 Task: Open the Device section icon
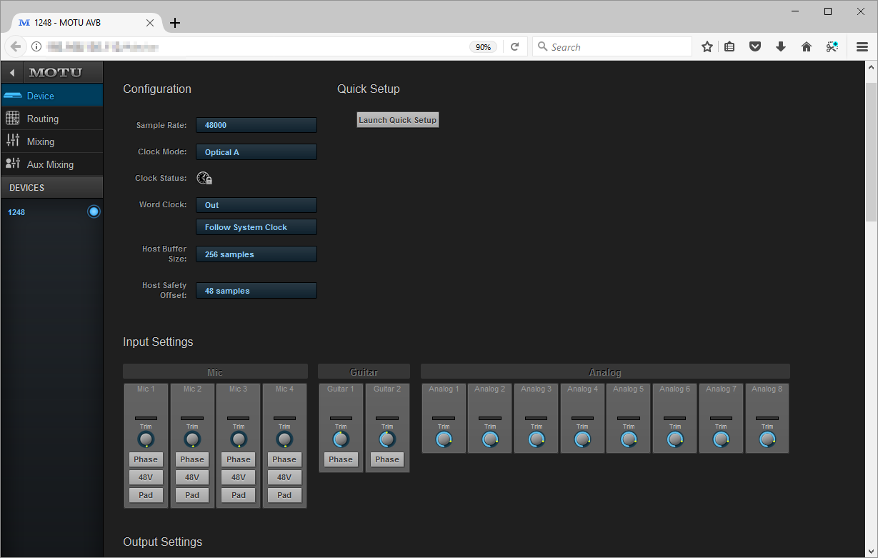tap(12, 96)
